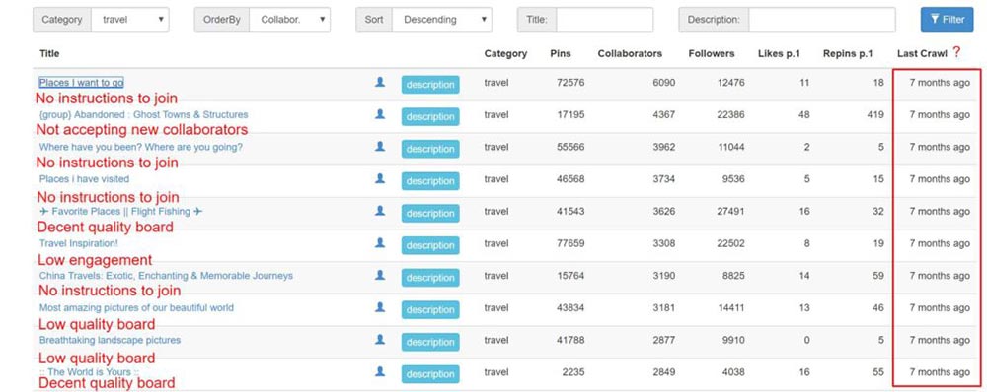Click user icon for Places I want to go
The width and height of the screenshot is (987, 392).
pyautogui.click(x=380, y=82)
